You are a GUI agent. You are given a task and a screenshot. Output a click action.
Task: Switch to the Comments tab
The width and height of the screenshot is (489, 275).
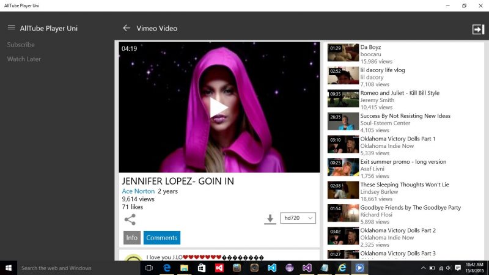tap(162, 238)
